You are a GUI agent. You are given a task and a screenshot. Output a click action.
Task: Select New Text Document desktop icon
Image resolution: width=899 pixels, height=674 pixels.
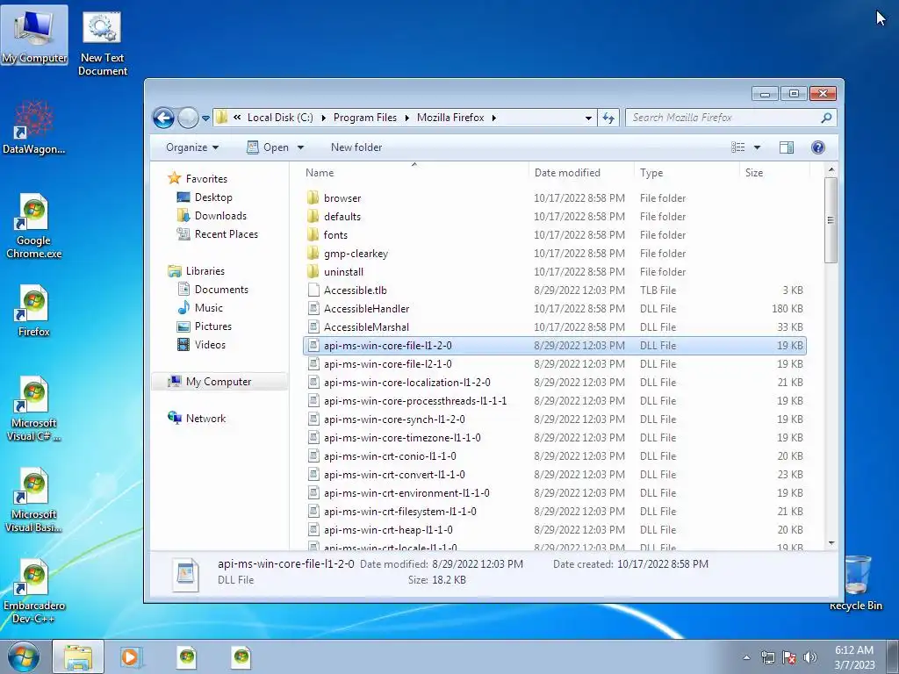point(102,44)
